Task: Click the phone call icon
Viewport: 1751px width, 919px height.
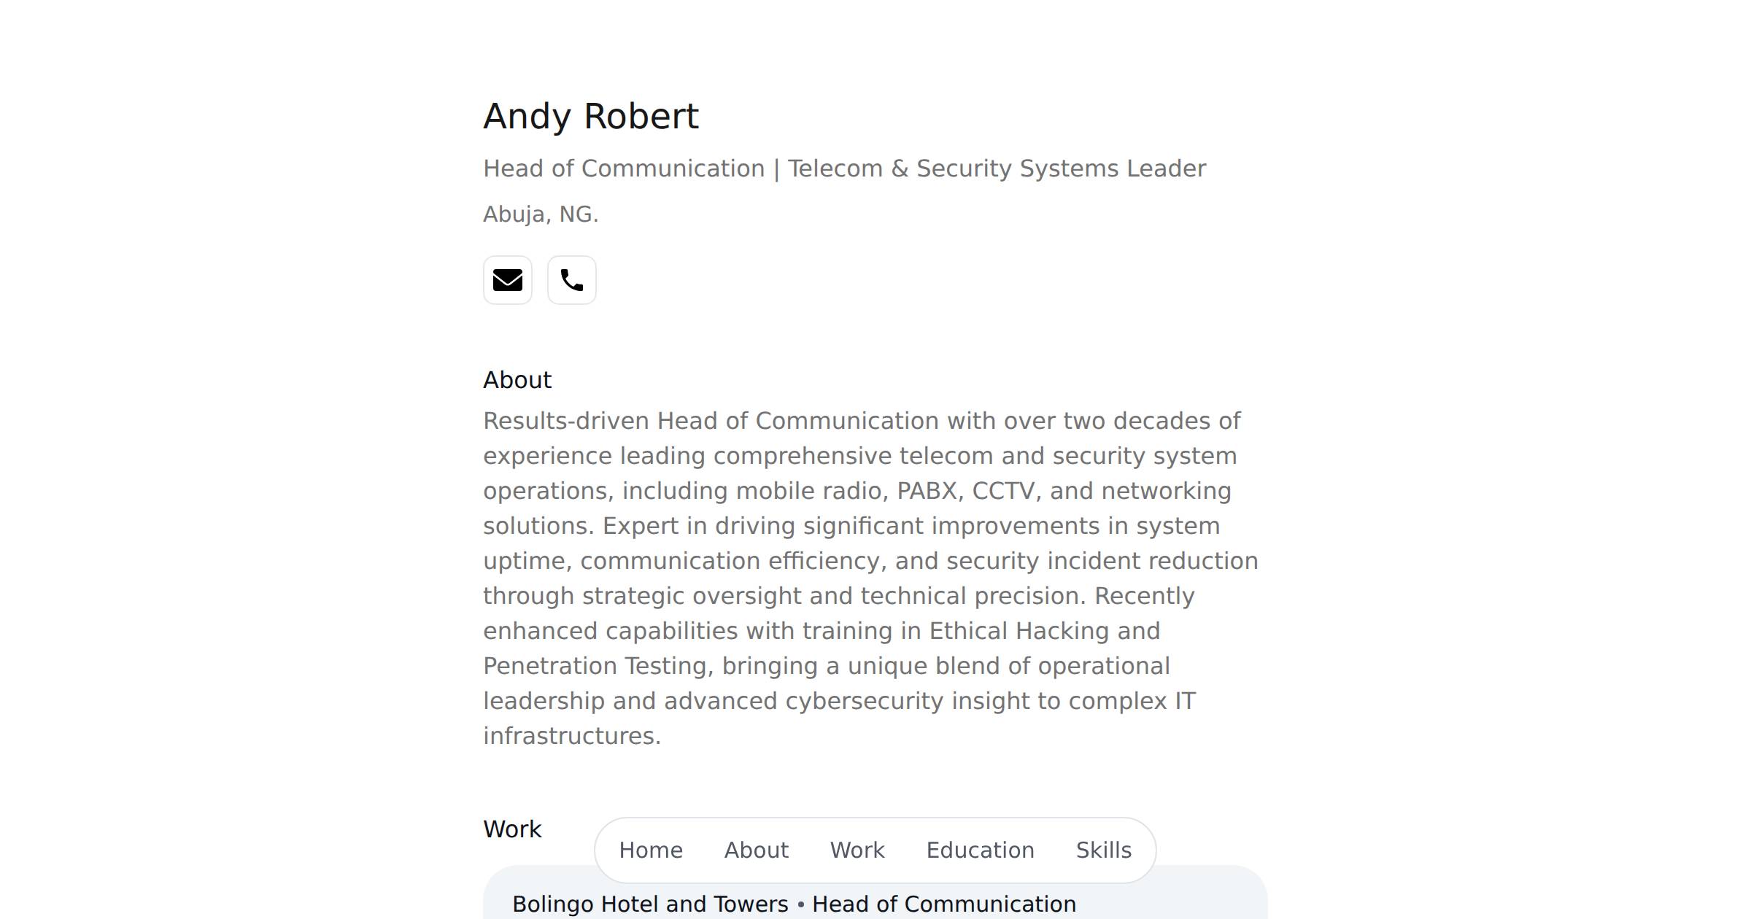Action: click(x=572, y=280)
